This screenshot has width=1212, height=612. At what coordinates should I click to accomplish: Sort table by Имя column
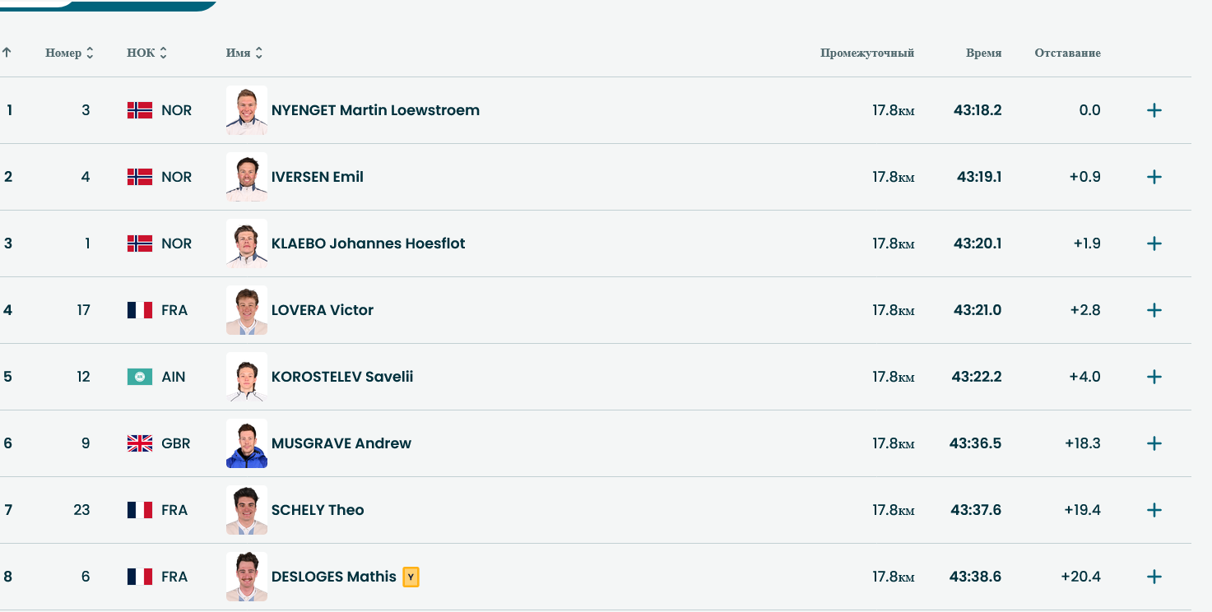coord(244,53)
